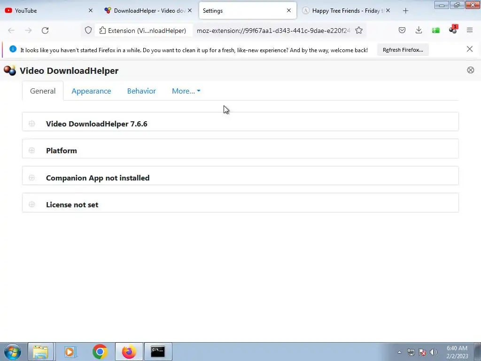
Task: Switch to the YouTube browser tab
Action: [x=46, y=11]
